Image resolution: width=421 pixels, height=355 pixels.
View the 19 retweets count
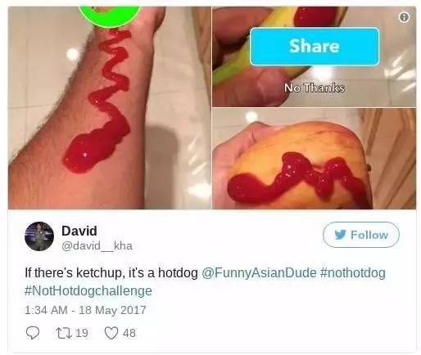point(81,333)
